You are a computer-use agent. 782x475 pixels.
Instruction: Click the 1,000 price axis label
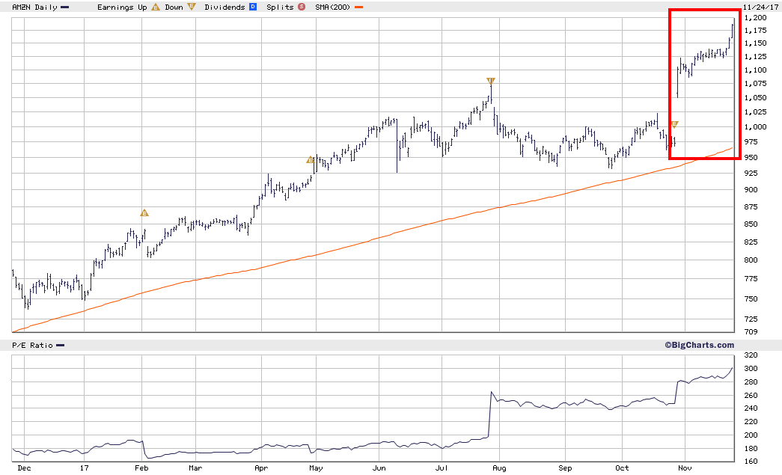click(756, 127)
